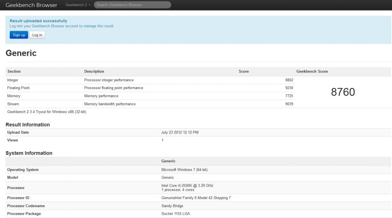The width and height of the screenshot is (392, 218).
Task: Select the overall Geekbench score 8760
Action: click(343, 92)
